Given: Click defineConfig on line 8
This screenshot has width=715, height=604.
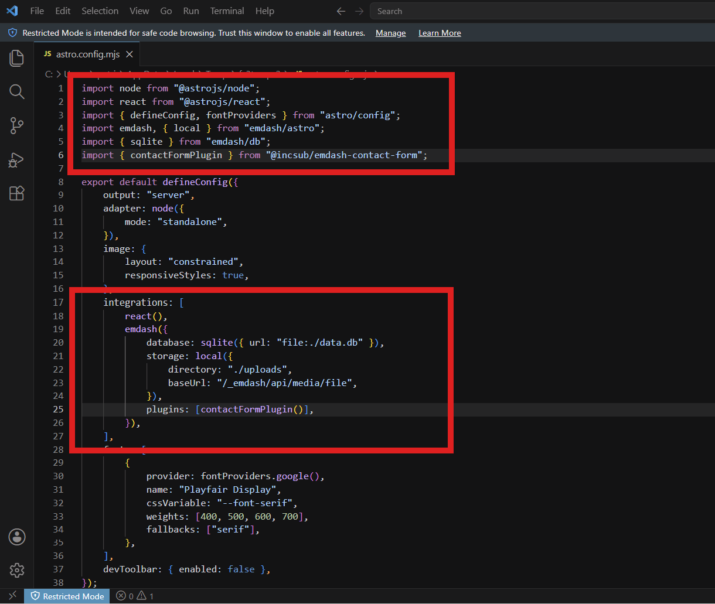Looking at the screenshot, I should point(195,182).
